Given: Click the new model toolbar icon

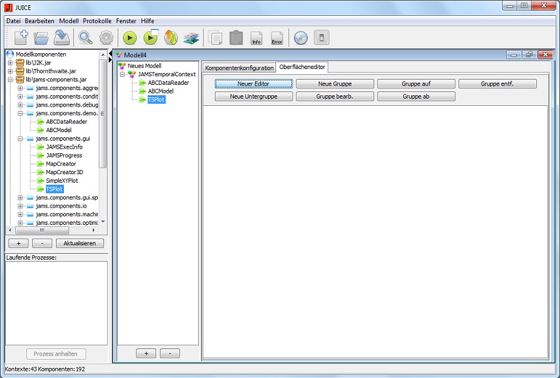Looking at the screenshot, I should tap(20, 37).
